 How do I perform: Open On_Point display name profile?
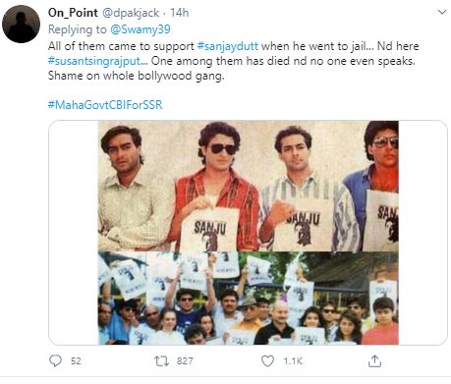73,13
